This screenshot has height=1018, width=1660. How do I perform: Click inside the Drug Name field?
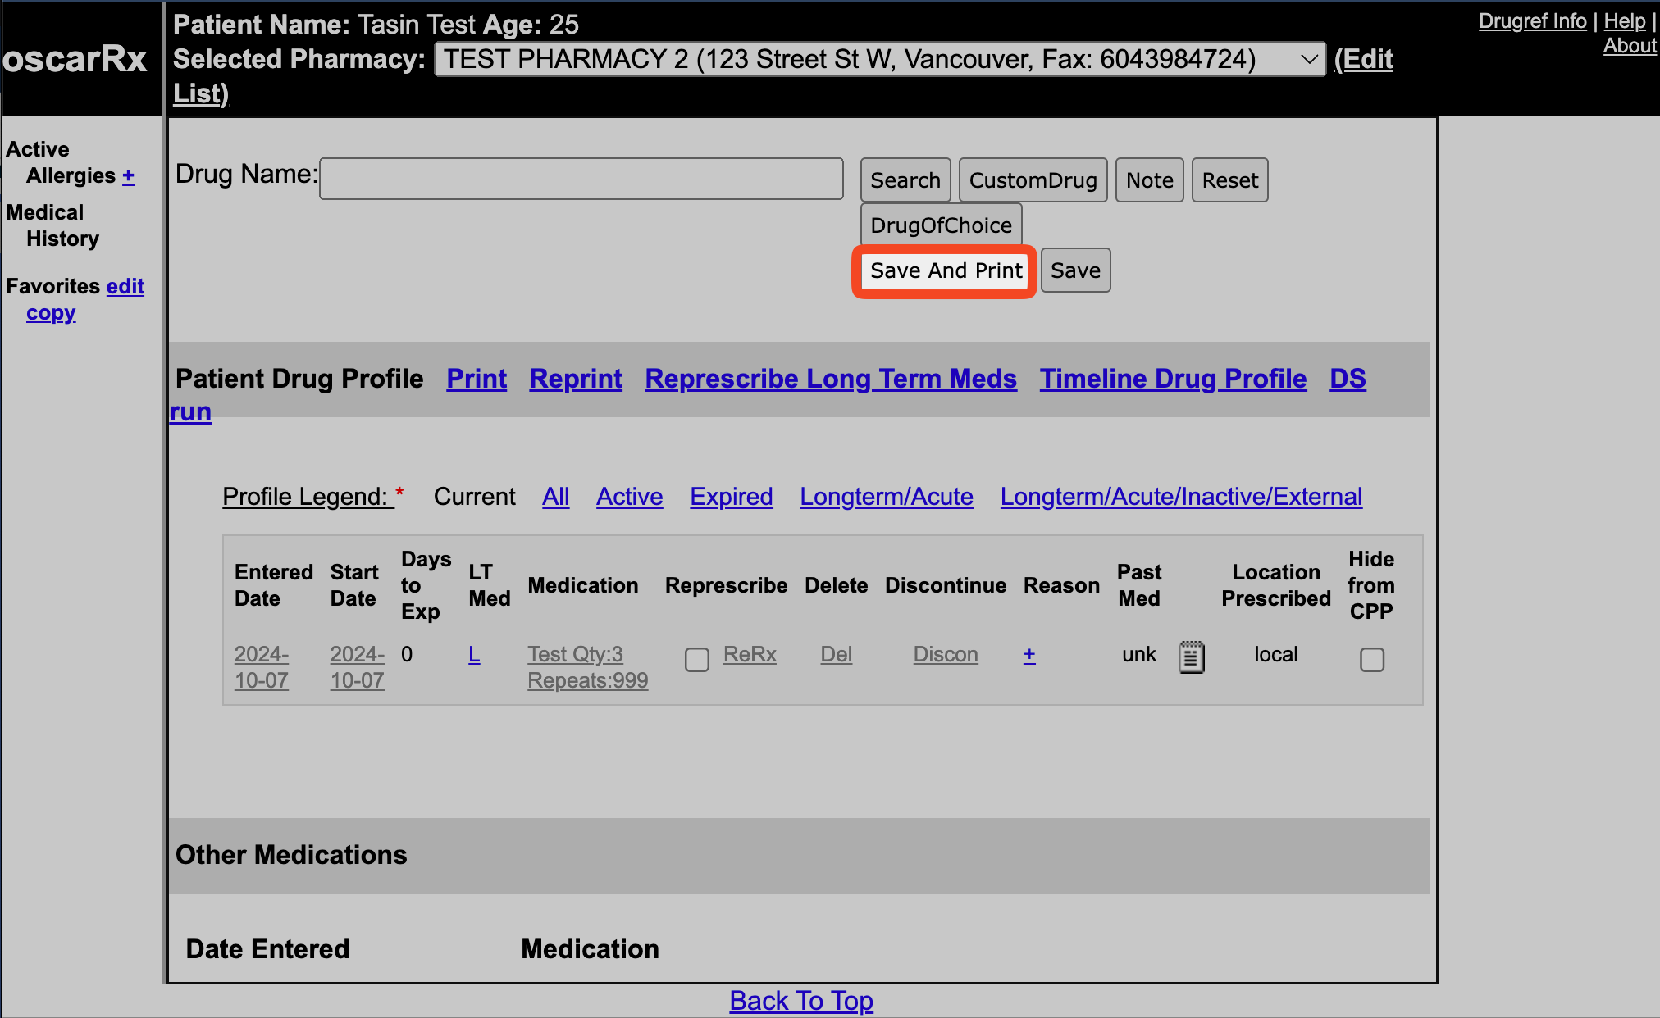pos(581,179)
